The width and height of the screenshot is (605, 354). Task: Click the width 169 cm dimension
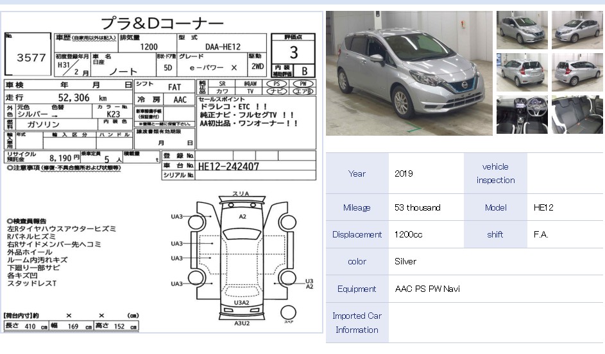click(x=72, y=326)
